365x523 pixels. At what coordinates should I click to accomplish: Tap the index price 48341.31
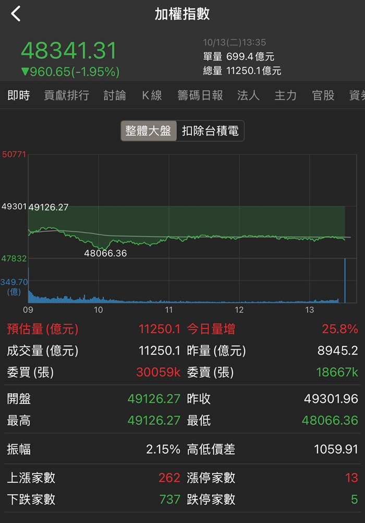(x=69, y=51)
